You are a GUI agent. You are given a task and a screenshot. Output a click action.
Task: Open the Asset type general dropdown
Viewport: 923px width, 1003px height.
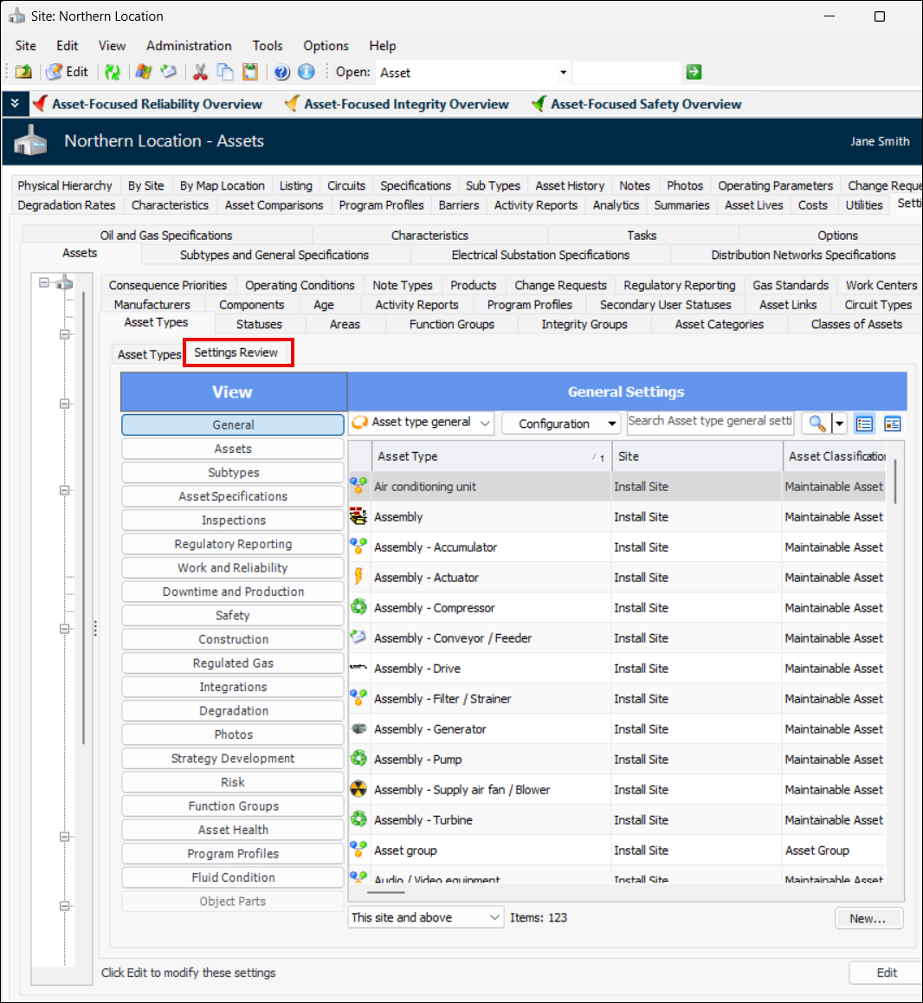[x=422, y=423]
